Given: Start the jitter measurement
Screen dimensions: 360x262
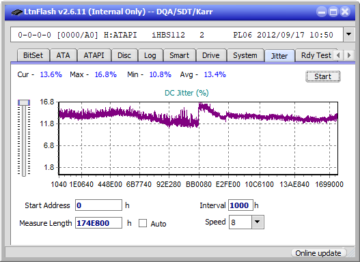Looking at the screenshot, I should click(323, 76).
